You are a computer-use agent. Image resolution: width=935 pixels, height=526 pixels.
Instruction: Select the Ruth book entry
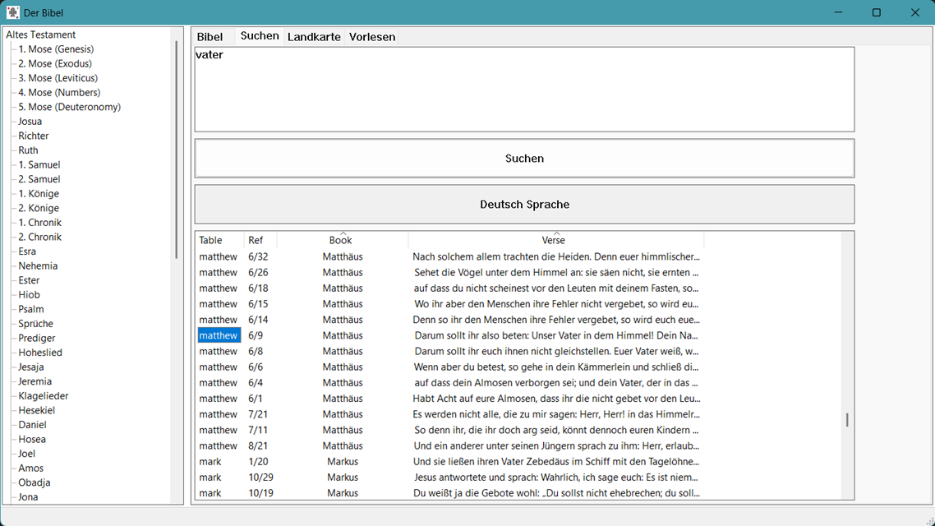[x=28, y=150]
